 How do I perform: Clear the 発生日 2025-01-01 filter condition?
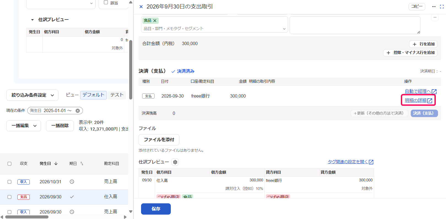pos(78,111)
